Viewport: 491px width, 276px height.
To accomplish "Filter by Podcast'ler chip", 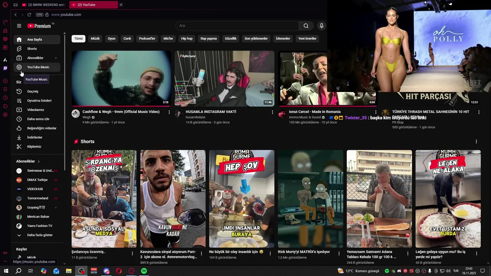I will (x=147, y=38).
